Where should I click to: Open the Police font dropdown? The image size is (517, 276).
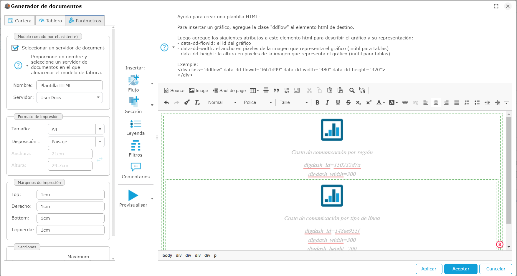pyautogui.click(x=258, y=102)
